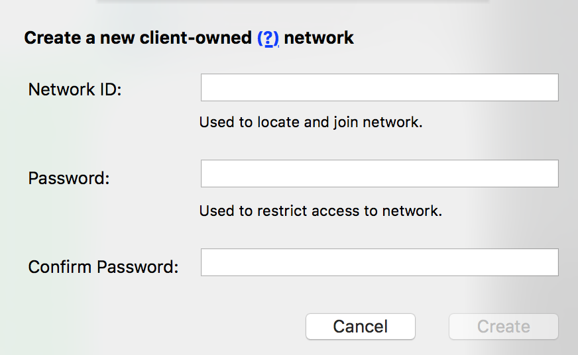This screenshot has height=355, width=578.
Task: Click the Create button
Action: (503, 327)
